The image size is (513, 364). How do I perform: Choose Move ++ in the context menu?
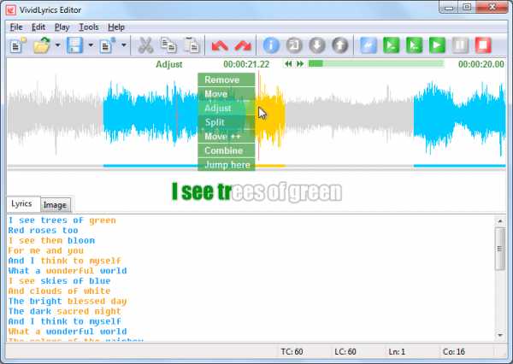pyautogui.click(x=227, y=137)
